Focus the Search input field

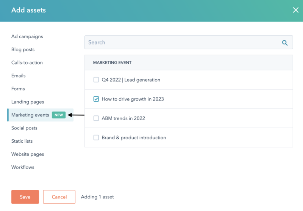(189, 43)
